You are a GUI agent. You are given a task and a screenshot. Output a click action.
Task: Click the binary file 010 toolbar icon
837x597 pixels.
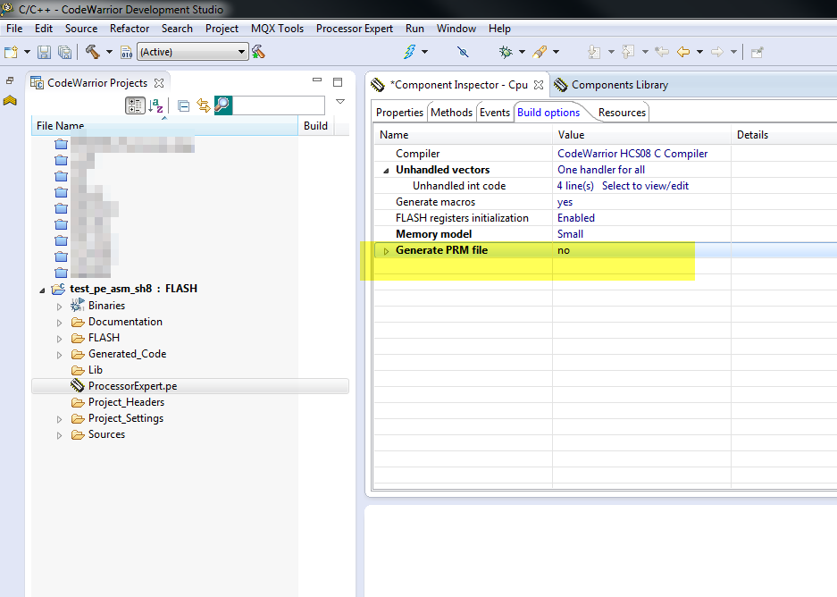click(x=127, y=53)
